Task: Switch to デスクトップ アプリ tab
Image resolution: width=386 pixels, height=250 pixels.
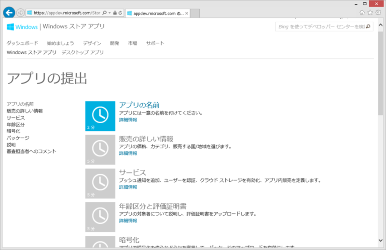Action: point(83,52)
